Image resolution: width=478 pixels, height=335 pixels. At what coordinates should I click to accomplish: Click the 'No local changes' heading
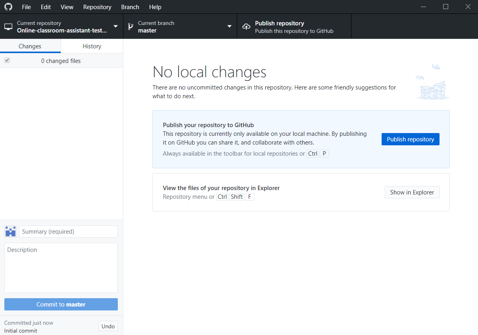[x=209, y=72]
